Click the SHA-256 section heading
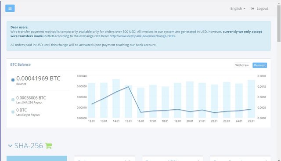 [x=29, y=146]
